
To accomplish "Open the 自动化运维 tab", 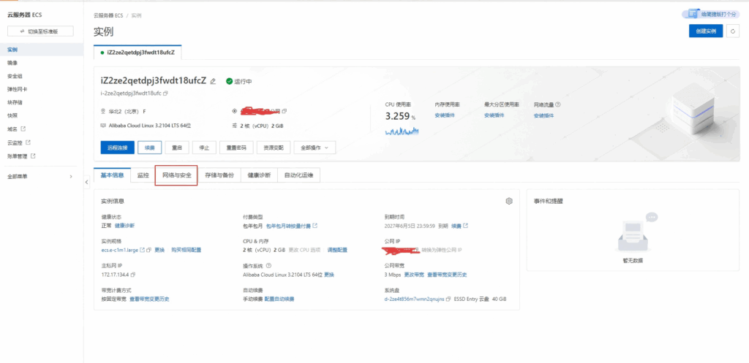I will coord(298,175).
